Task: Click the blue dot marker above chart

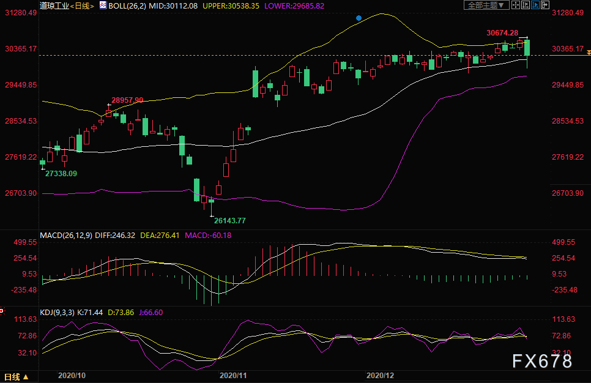Action: tap(359, 18)
